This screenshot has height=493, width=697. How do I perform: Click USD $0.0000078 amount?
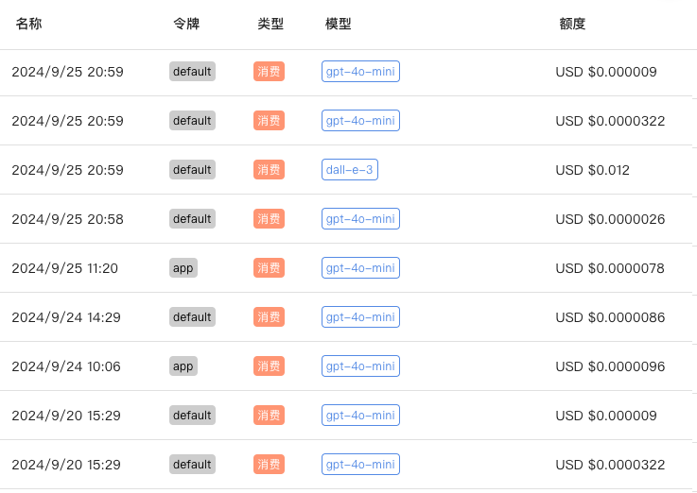[610, 268]
